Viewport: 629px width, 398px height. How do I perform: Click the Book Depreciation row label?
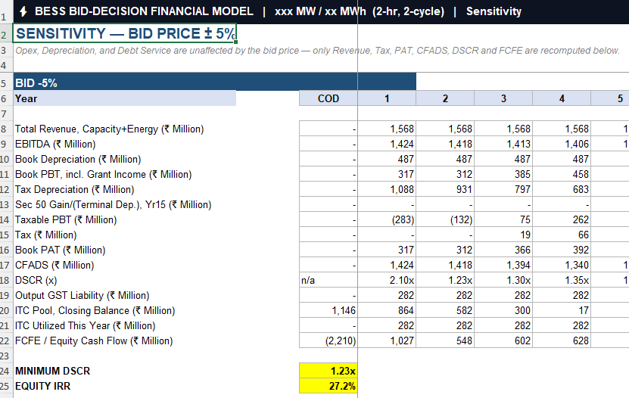pyautogui.click(x=78, y=160)
